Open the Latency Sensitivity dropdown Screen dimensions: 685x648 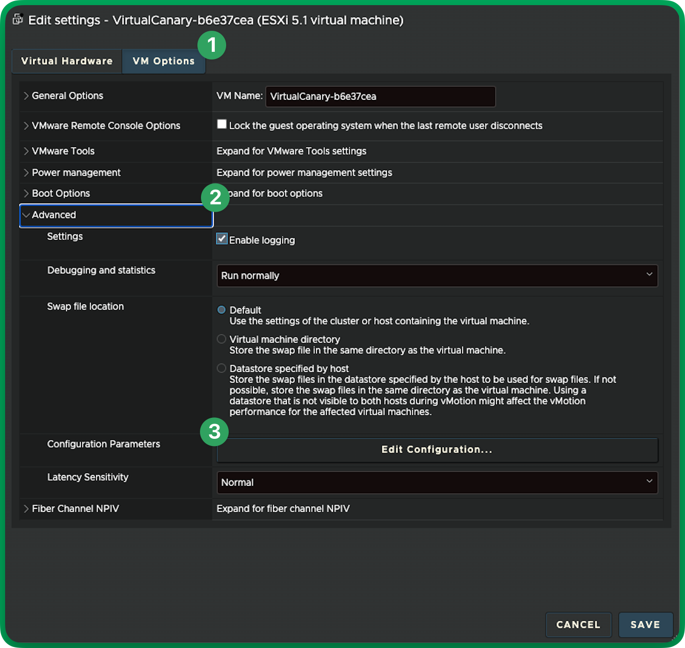pyautogui.click(x=437, y=482)
